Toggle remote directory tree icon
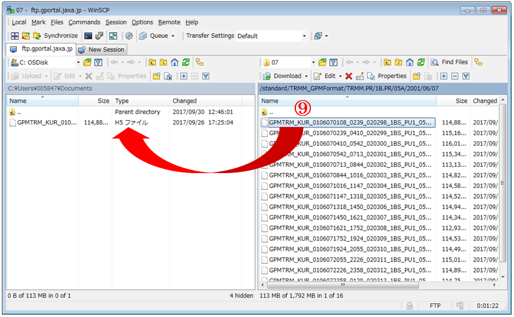Image resolution: width=514 pixels, height=317 pixels. pos(478,62)
